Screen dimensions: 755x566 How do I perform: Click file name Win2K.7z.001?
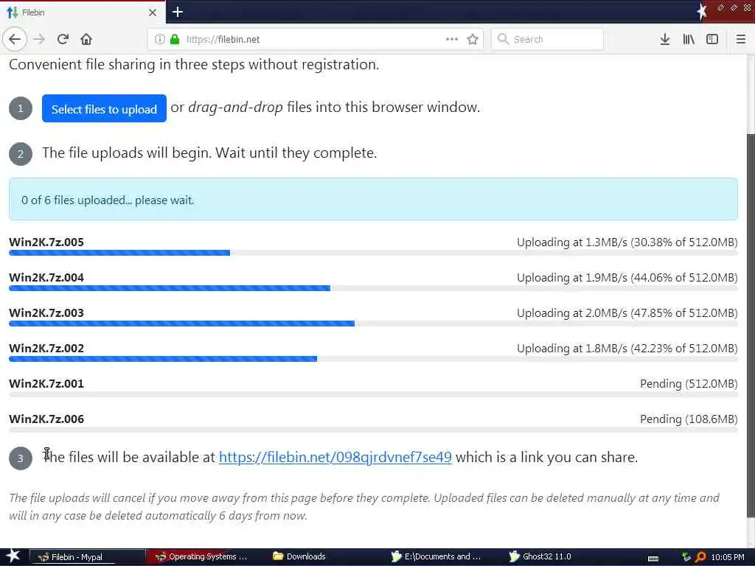click(x=46, y=383)
